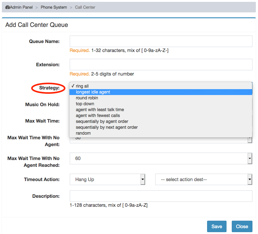Open the Timeout Action 'Hang Up' dropdown
The image size is (258, 234).
click(x=107, y=180)
